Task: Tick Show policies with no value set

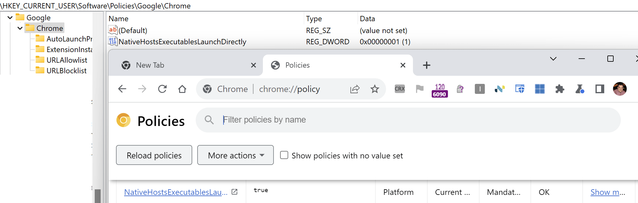Action: tap(284, 155)
